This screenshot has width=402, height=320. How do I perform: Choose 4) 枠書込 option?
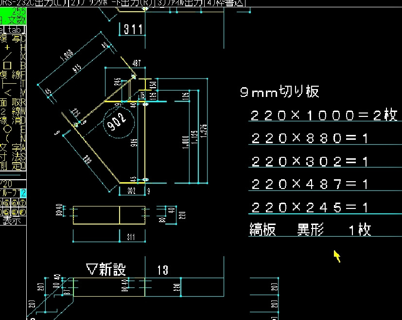(225, 3)
